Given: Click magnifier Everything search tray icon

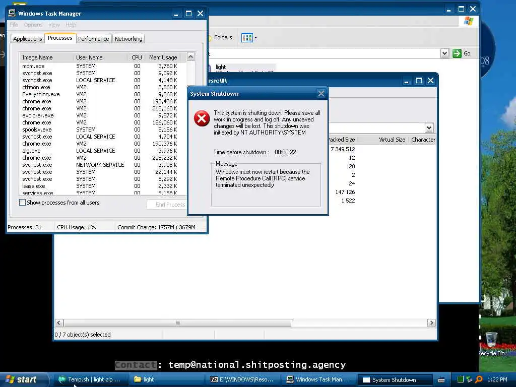Looking at the screenshot, I should click(479, 379).
